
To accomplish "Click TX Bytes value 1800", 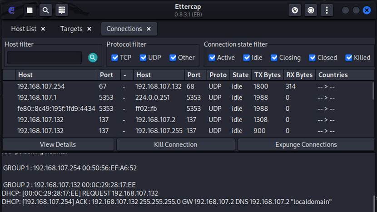I will (261, 87).
